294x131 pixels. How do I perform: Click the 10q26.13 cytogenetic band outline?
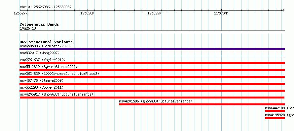152,32
